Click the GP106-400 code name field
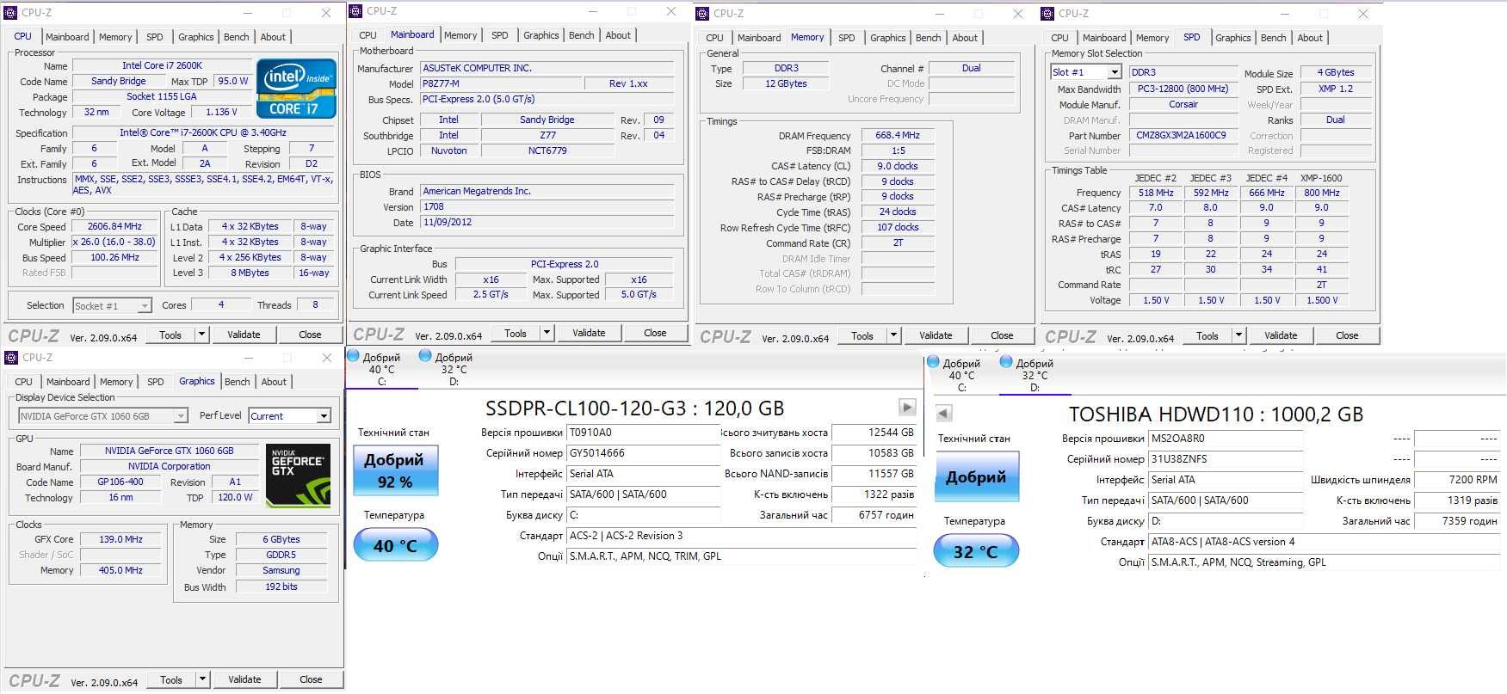Viewport: 1507px width, 694px height. click(120, 482)
